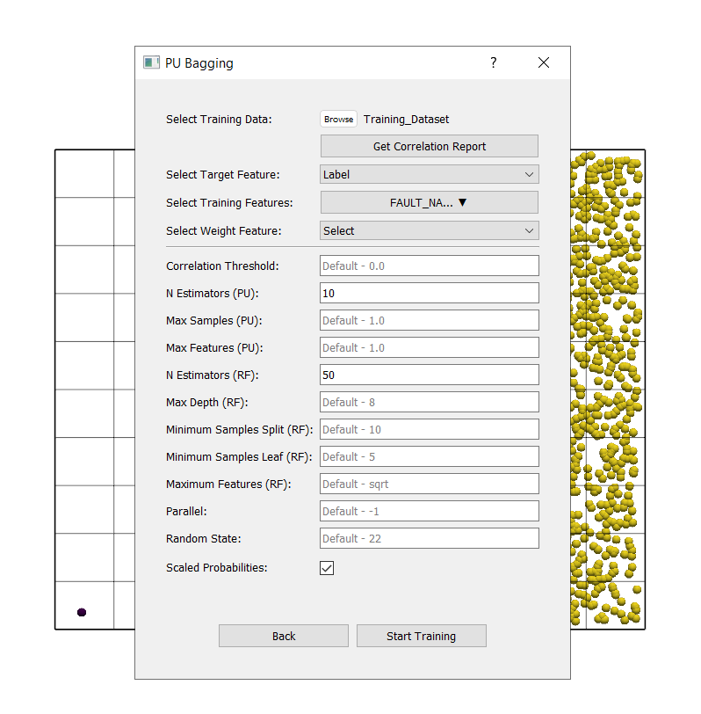Viewport: 701px width, 714px height.
Task: Click the N Estimators (RF) field
Action: pos(429,375)
